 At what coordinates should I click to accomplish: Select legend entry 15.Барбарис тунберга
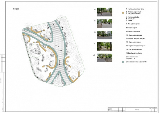(134, 53)
